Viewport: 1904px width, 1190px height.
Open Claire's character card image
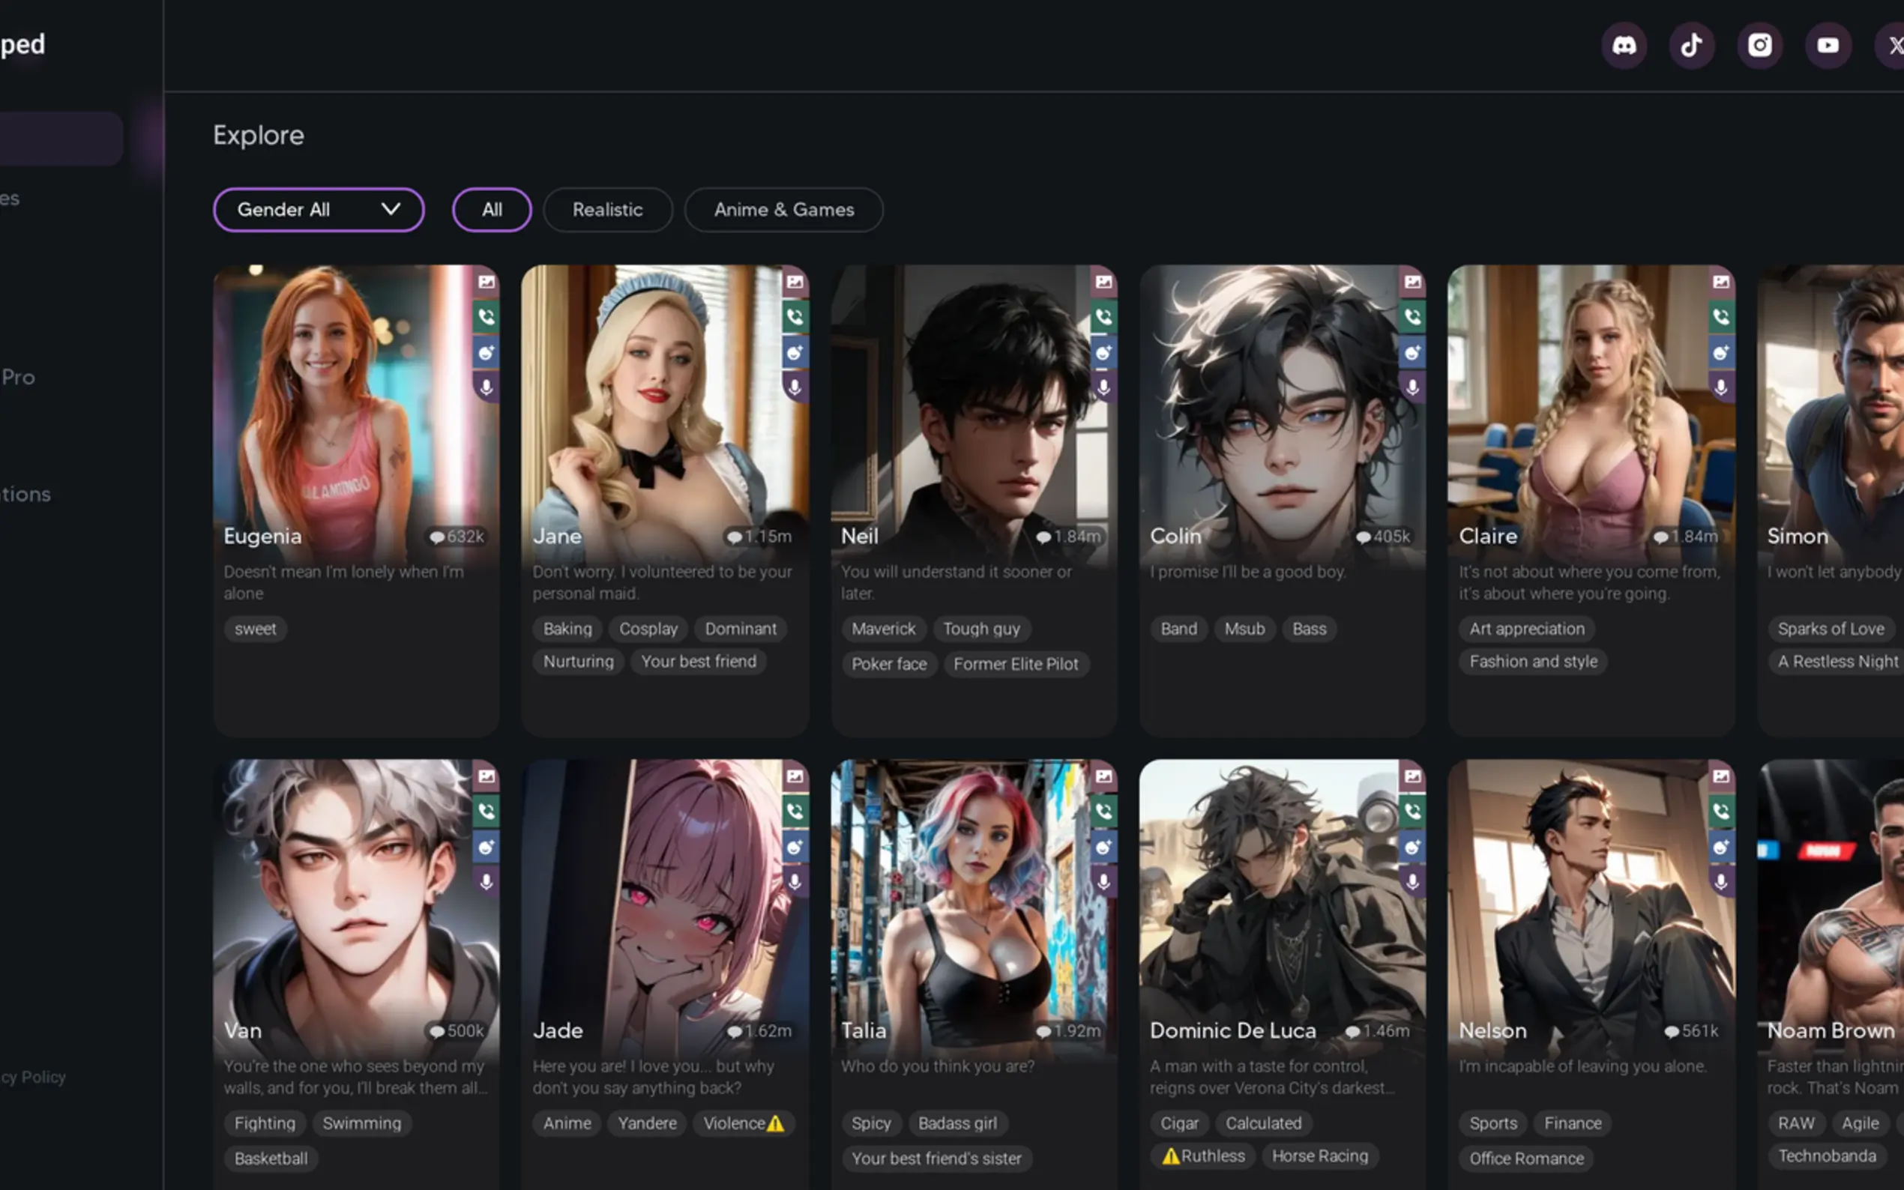pos(1582,409)
